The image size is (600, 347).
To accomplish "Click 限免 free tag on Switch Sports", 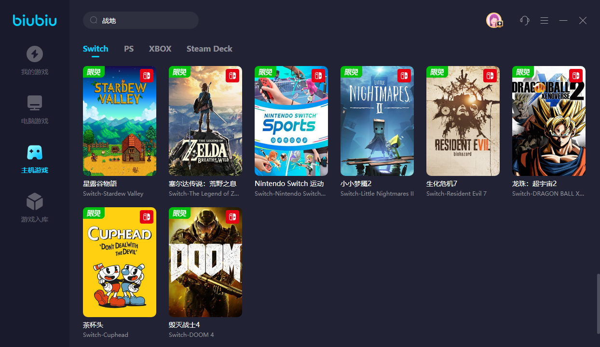I will click(x=265, y=72).
